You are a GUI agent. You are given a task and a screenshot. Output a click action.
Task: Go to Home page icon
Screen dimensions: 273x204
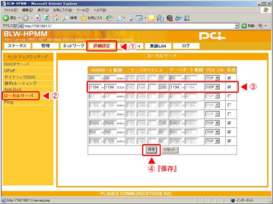click(55, 18)
